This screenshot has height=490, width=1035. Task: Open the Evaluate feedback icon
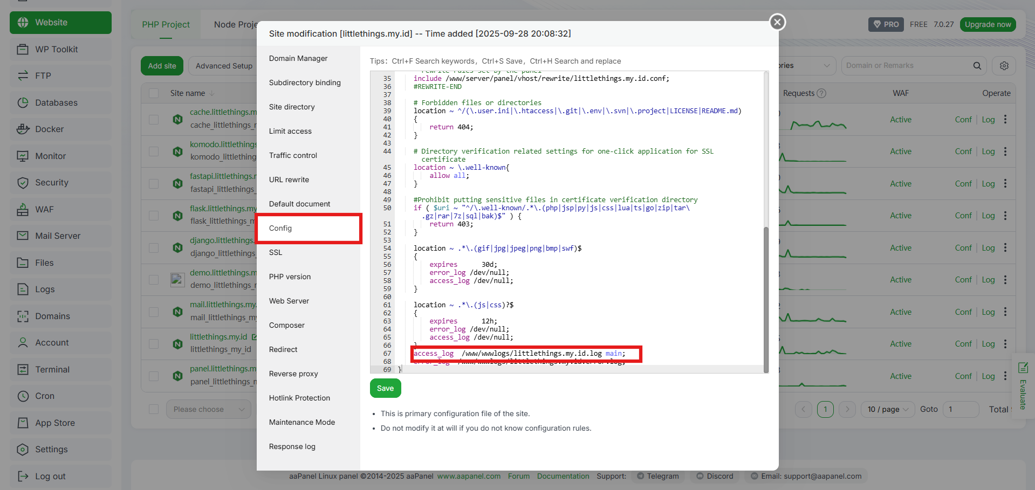1023,368
